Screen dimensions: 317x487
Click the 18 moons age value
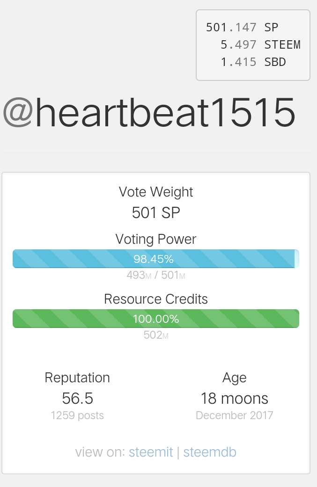[x=235, y=399]
